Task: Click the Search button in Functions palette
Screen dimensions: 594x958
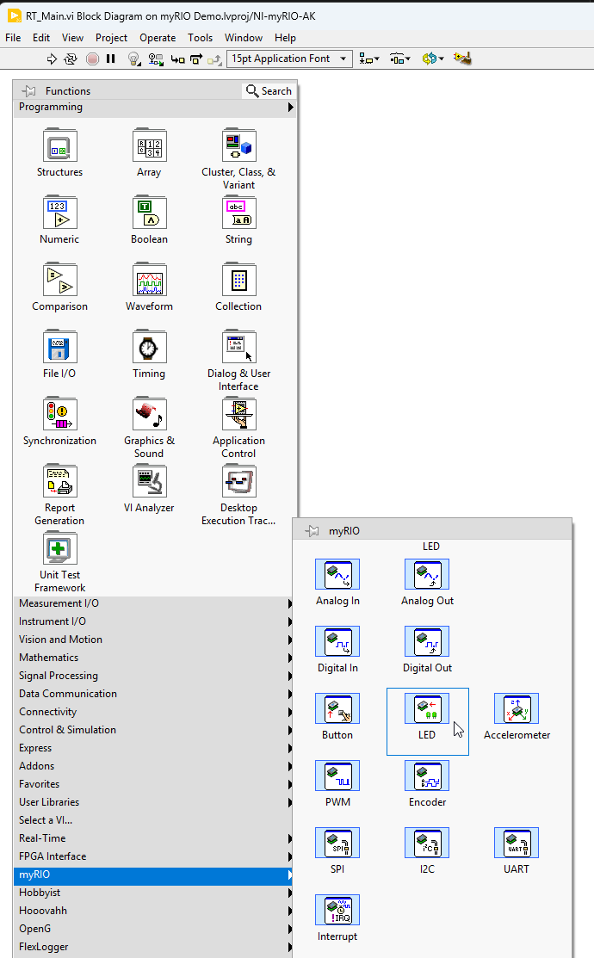Action: coord(269,91)
